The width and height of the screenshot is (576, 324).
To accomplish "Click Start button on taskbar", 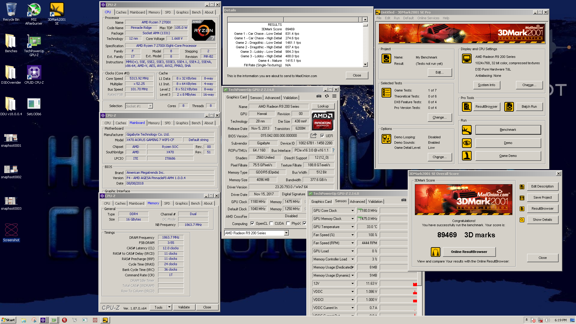I will coord(8,320).
